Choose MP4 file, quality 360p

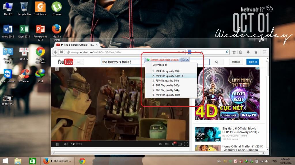171,71
